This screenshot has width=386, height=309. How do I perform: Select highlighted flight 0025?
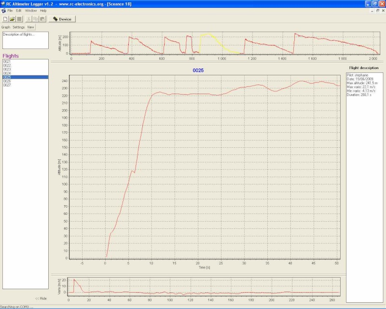point(26,77)
